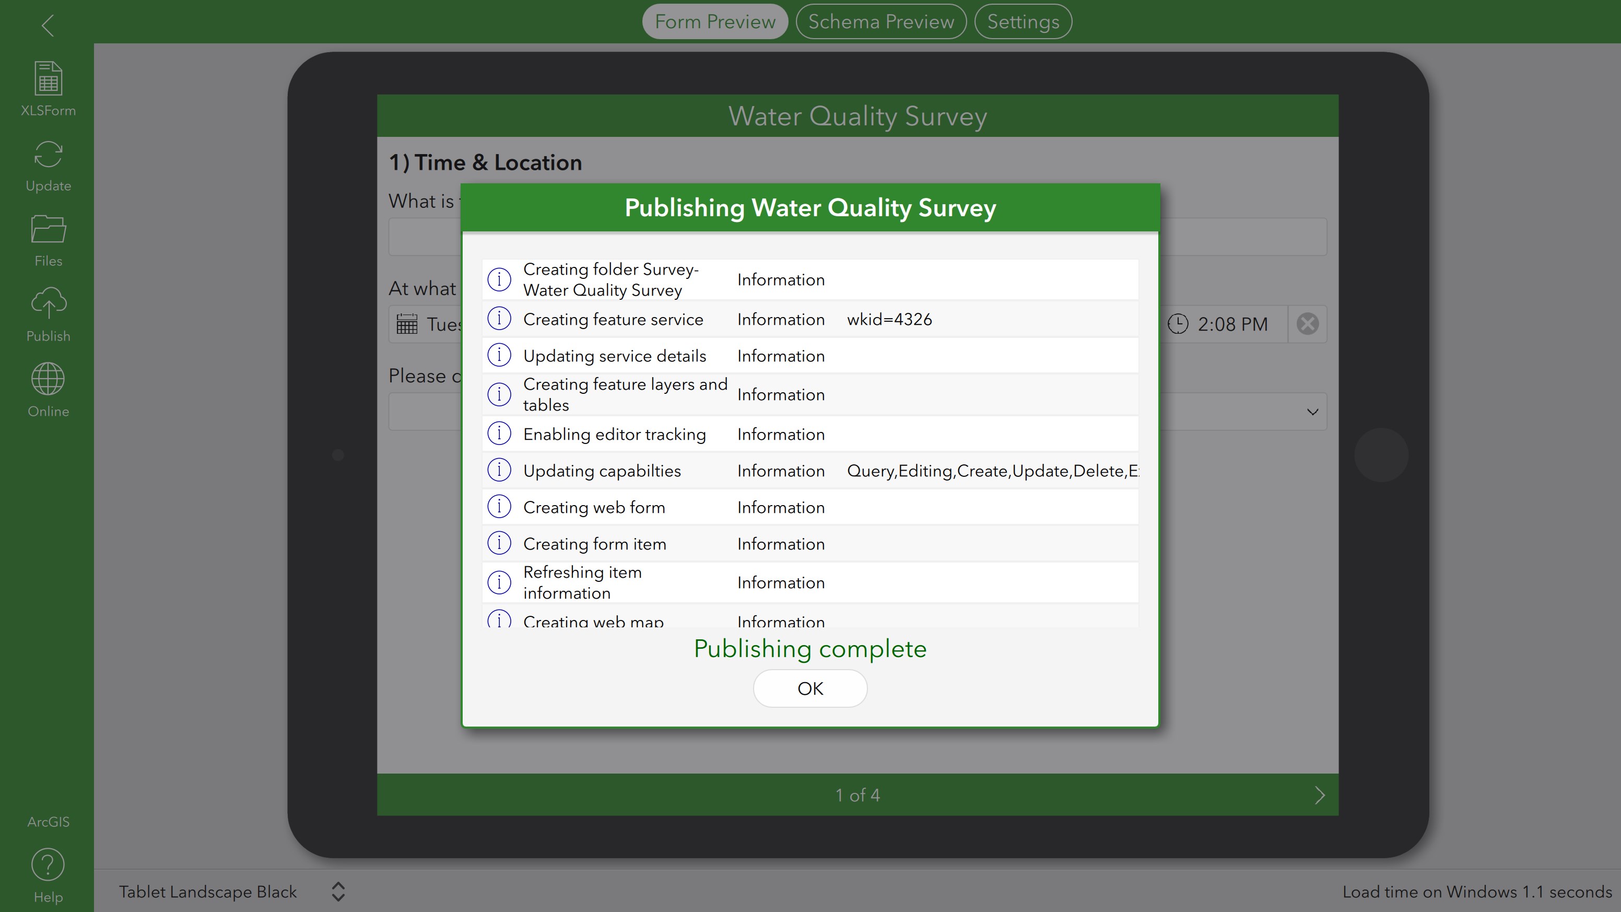Click info icon beside Updating capabilties
The width and height of the screenshot is (1621, 912).
click(x=499, y=470)
